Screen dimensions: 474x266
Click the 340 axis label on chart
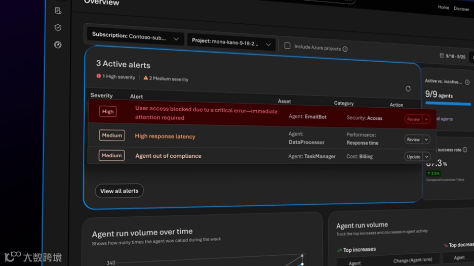tap(110, 262)
